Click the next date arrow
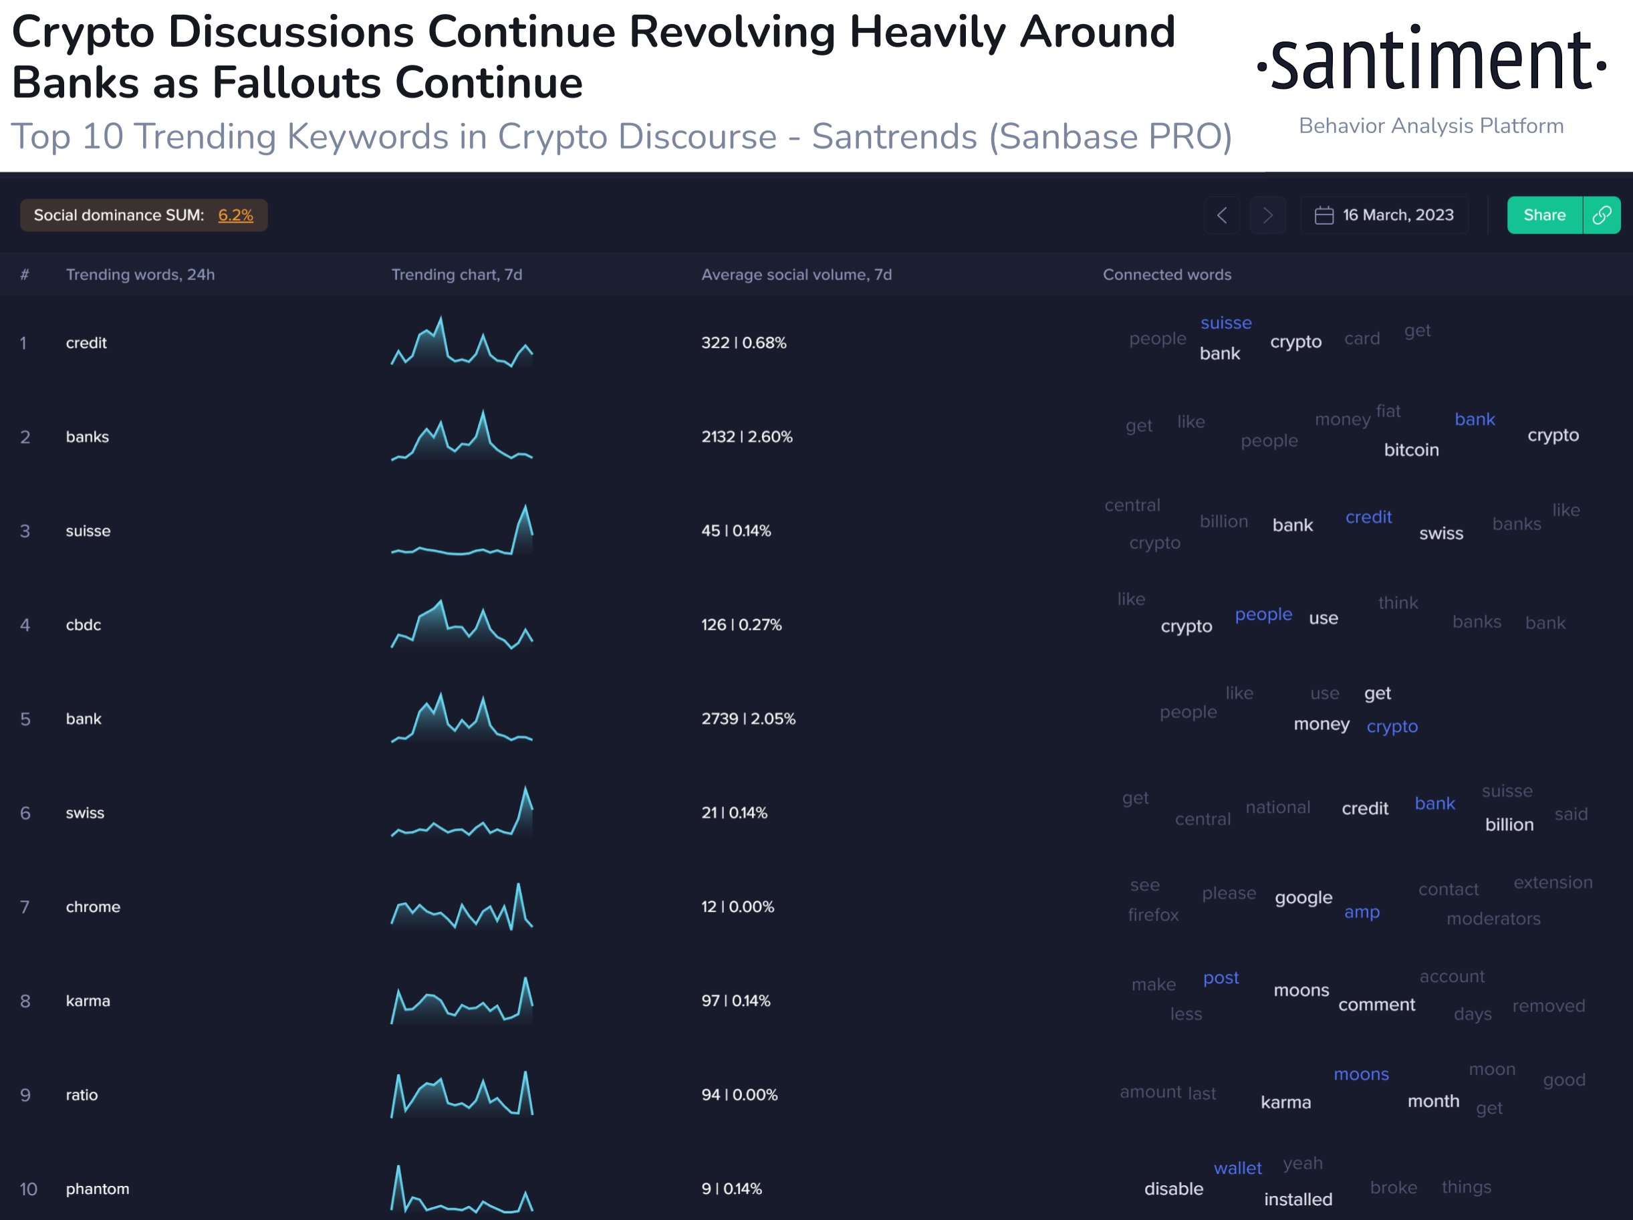Image resolution: width=1633 pixels, height=1220 pixels. pyautogui.click(x=1267, y=215)
